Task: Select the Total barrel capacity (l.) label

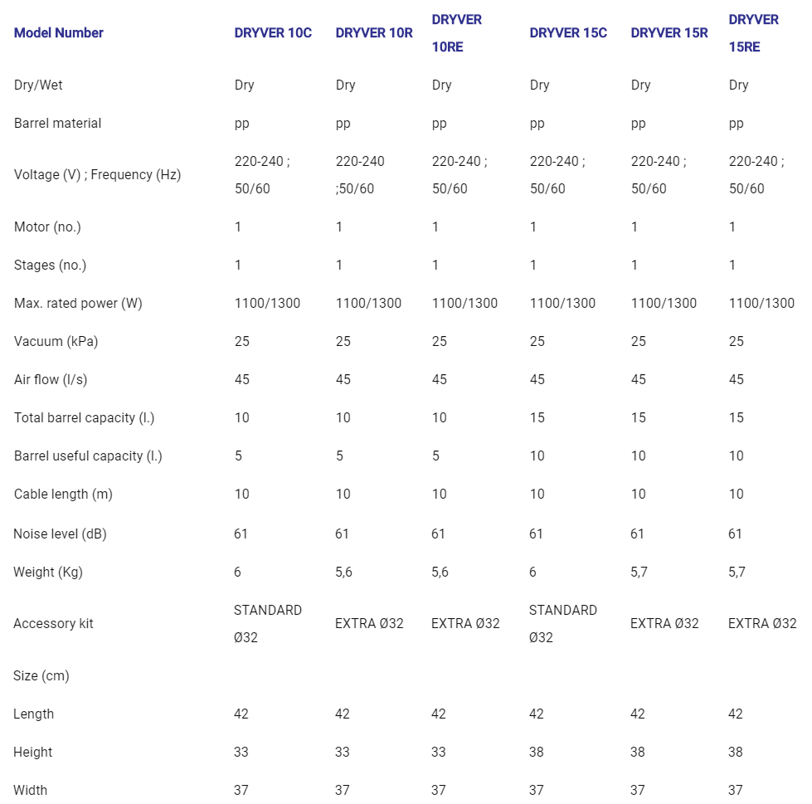Action: pyautogui.click(x=84, y=418)
